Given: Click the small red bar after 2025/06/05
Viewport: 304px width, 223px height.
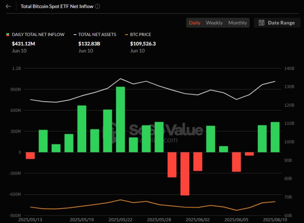Looking at the screenshot, I should (249, 154).
